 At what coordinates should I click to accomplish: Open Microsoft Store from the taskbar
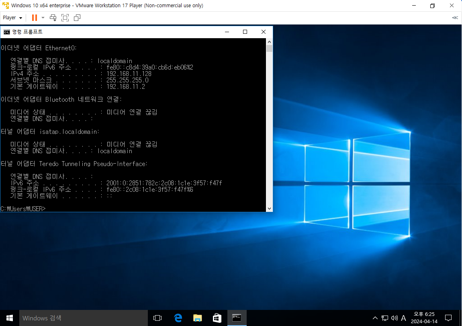point(217,318)
